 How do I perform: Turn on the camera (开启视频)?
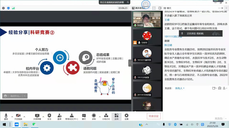click(18, 117)
